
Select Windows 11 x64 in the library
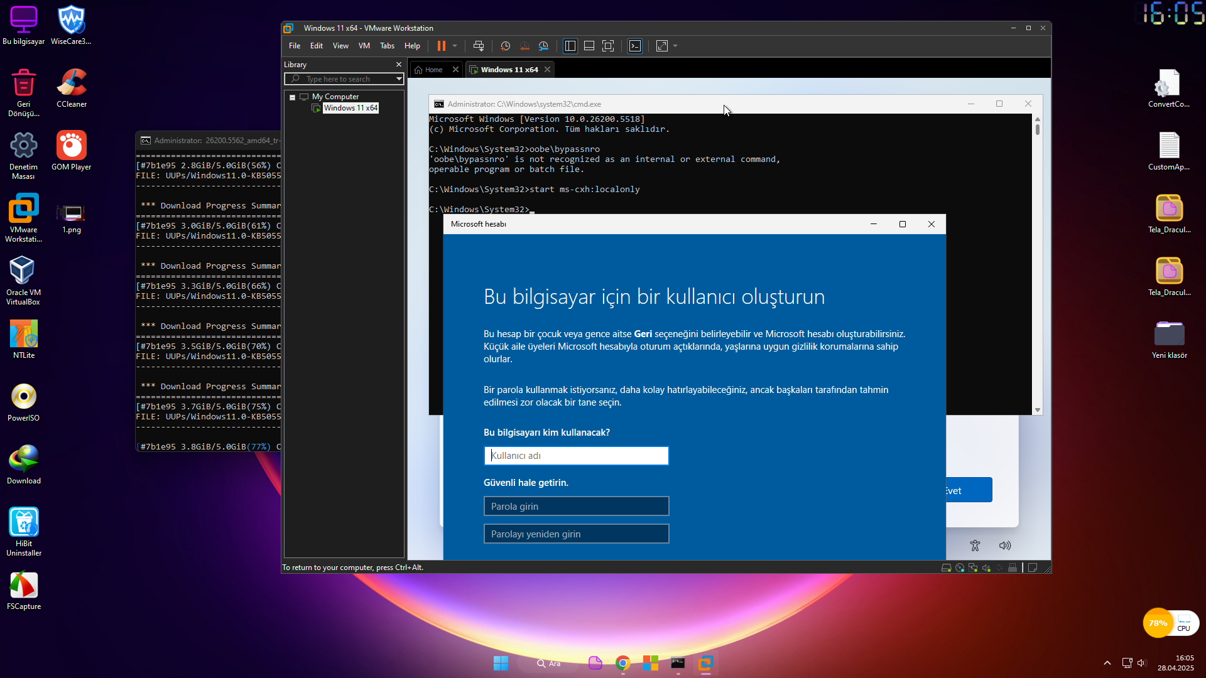coord(350,108)
